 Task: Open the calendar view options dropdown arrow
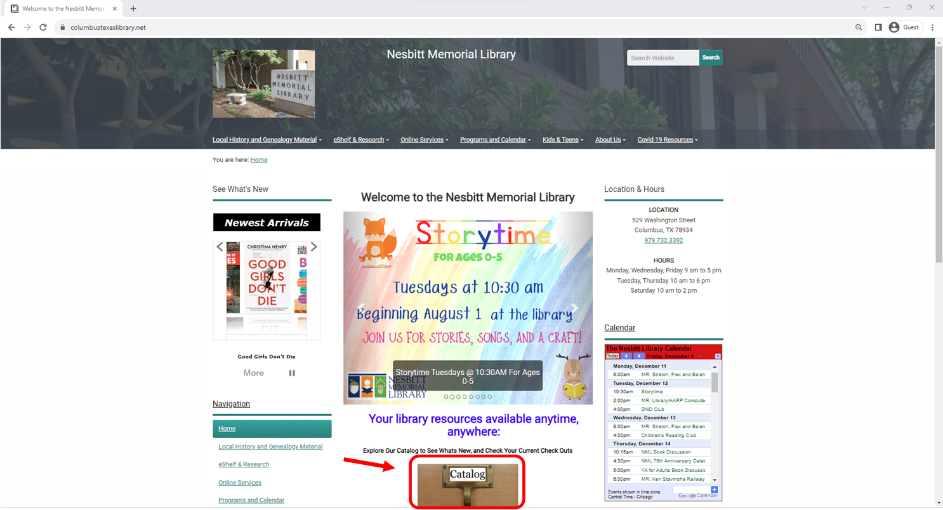(718, 356)
